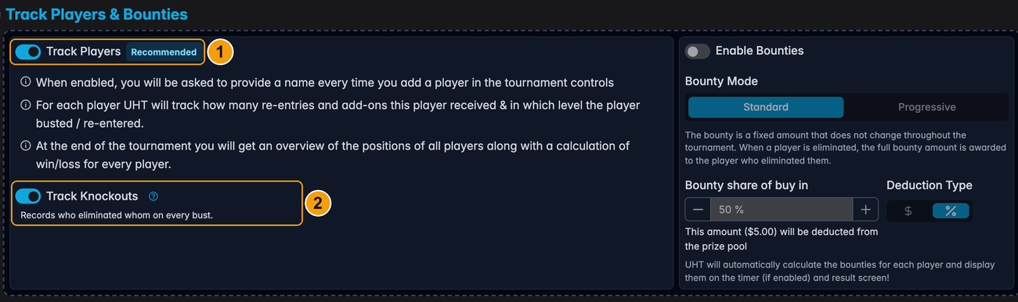Click the orange number 2 marker

click(x=317, y=203)
